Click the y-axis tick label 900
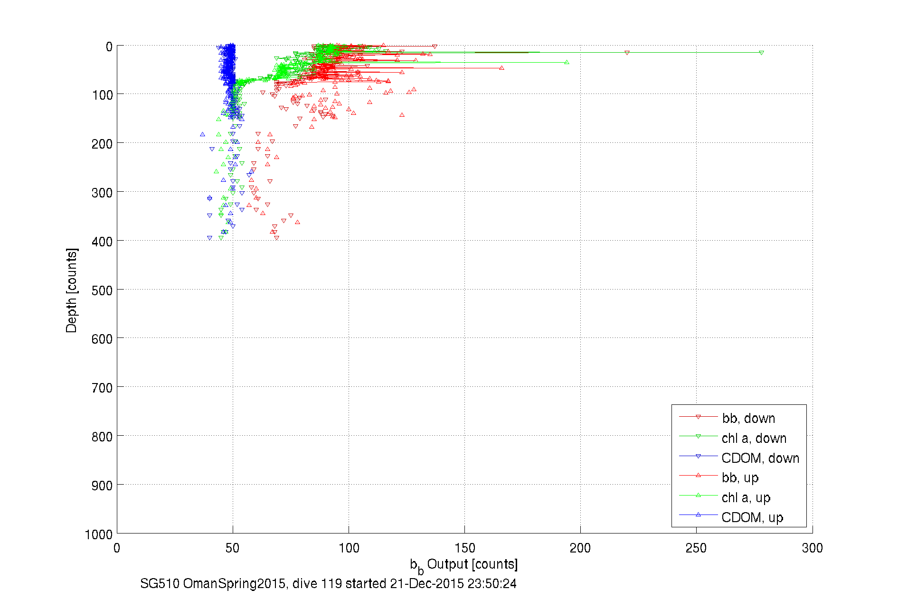The image size is (898, 599). [x=102, y=486]
